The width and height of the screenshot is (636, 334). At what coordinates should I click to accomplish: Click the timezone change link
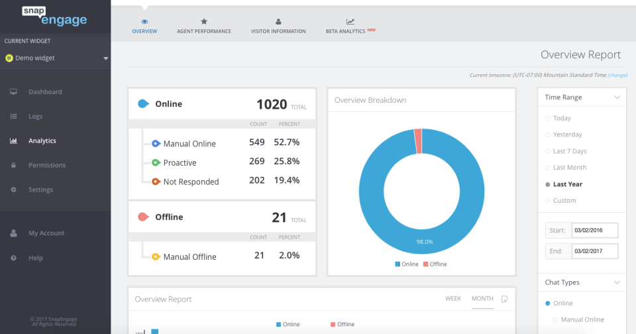coord(617,76)
